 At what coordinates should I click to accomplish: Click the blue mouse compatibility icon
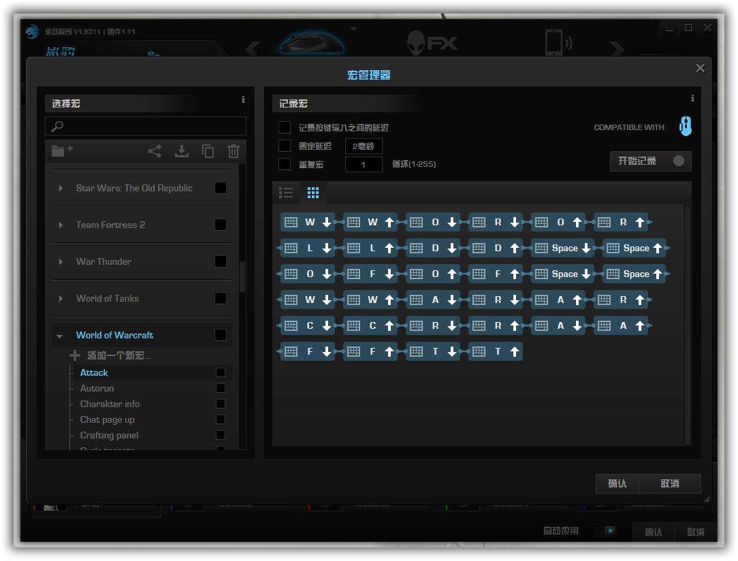click(686, 126)
